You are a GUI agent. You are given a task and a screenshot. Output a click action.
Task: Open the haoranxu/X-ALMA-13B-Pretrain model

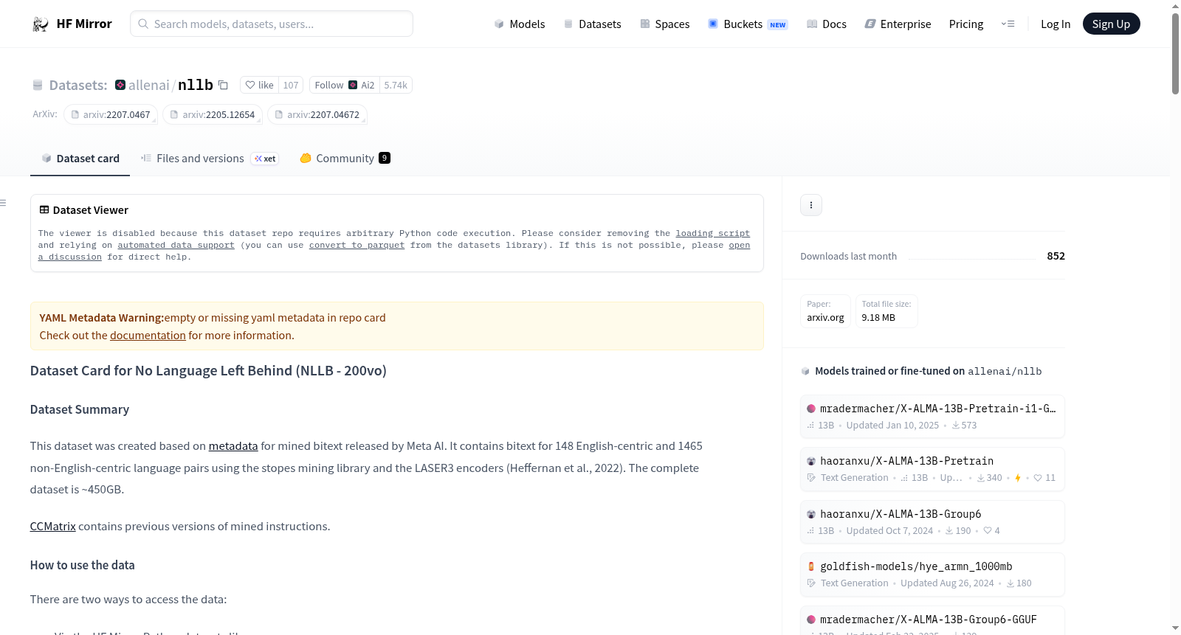coord(932,469)
